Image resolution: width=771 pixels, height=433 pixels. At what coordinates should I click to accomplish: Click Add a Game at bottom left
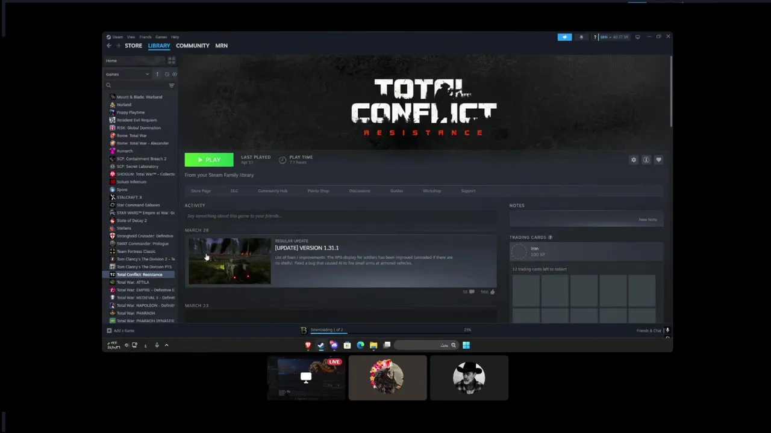click(x=120, y=331)
